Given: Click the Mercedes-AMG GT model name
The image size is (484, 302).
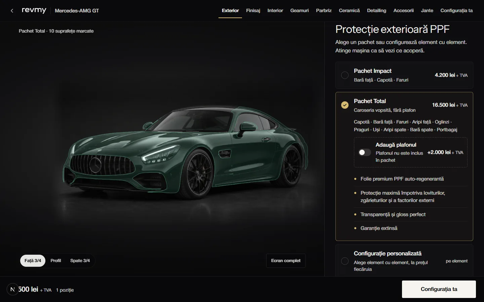Looking at the screenshot, I should (77, 11).
